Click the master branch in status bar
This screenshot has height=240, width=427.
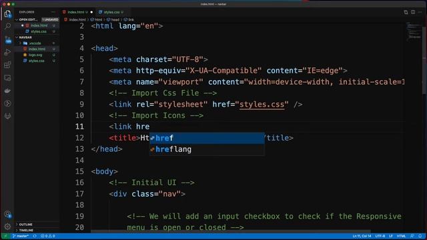(x=21, y=236)
